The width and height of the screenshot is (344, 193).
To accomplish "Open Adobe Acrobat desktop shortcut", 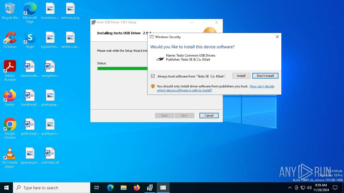I will [10, 71].
